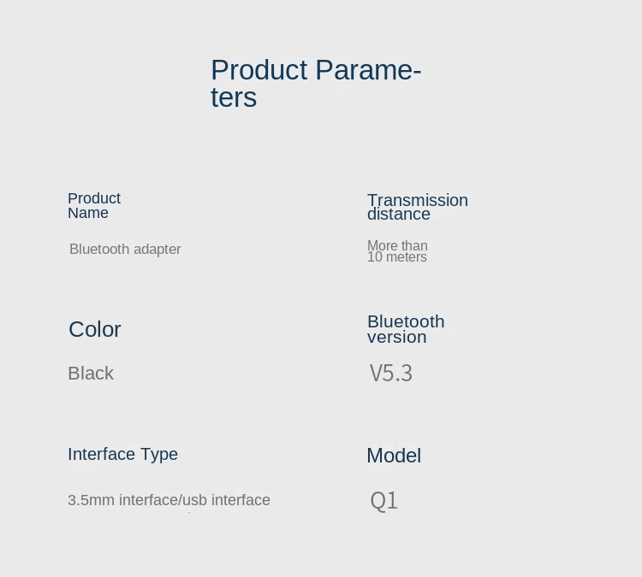The image size is (642, 577).
Task: Click the word 'More than' in distance value
Action: [397, 245]
